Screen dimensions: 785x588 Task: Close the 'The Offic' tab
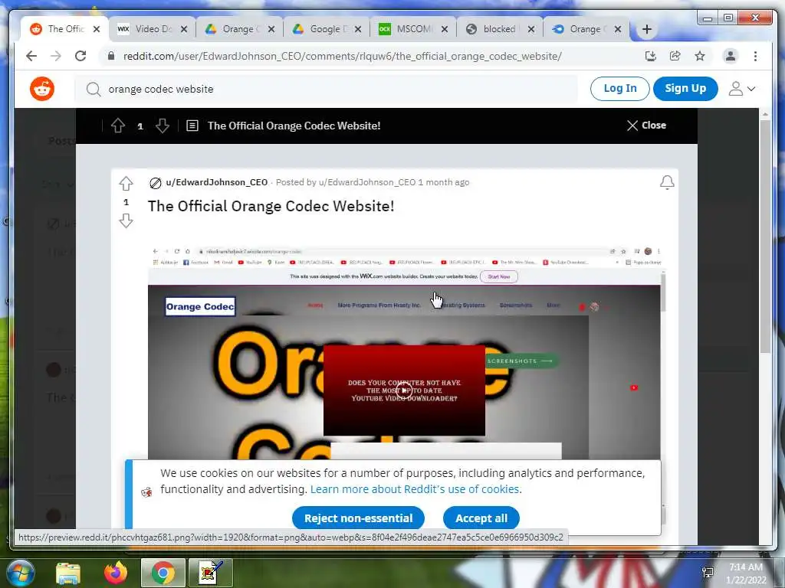(97, 29)
